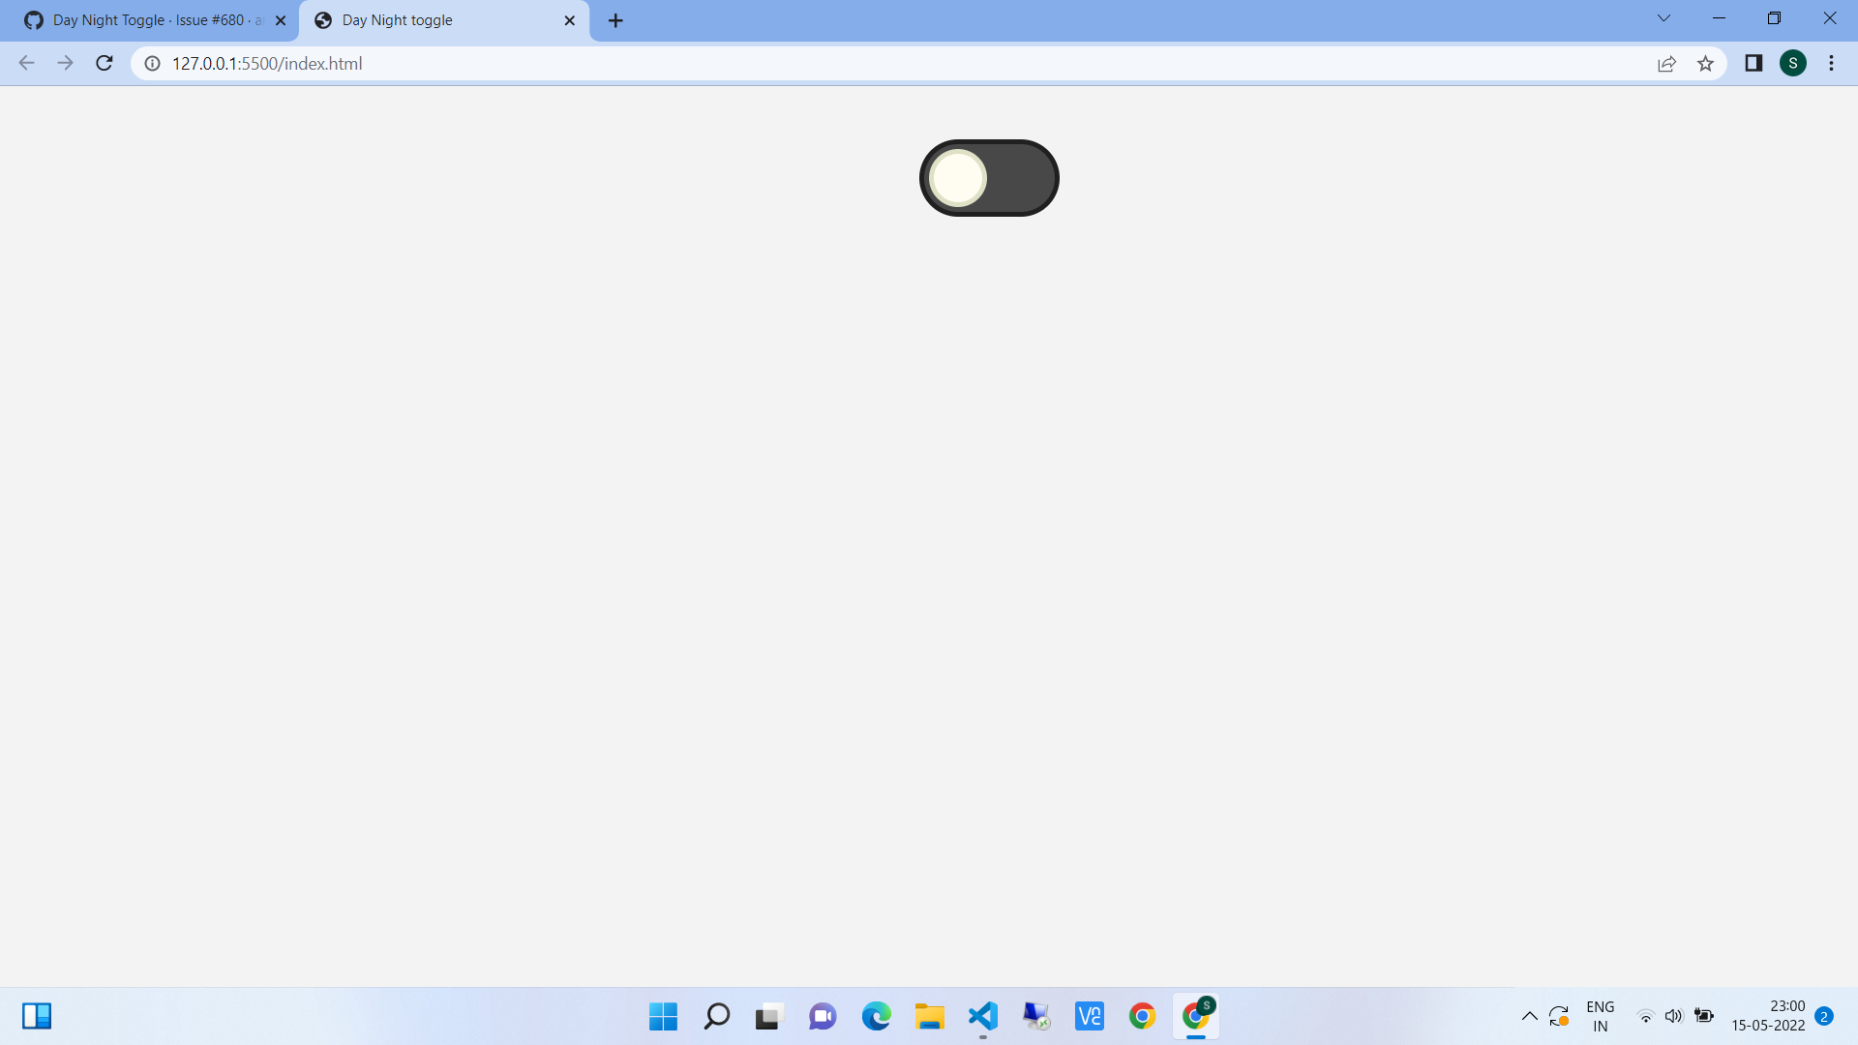Open Microsoft Teams chat from the taskbar
Viewport: 1858px width, 1045px height.
(x=822, y=1016)
